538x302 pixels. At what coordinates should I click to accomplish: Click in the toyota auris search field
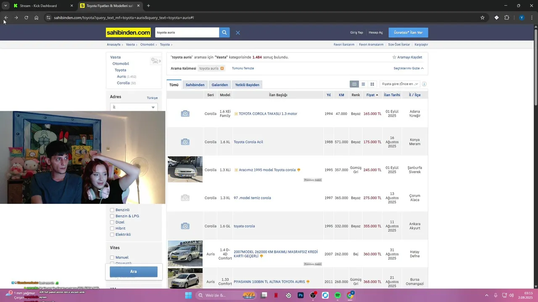187,32
